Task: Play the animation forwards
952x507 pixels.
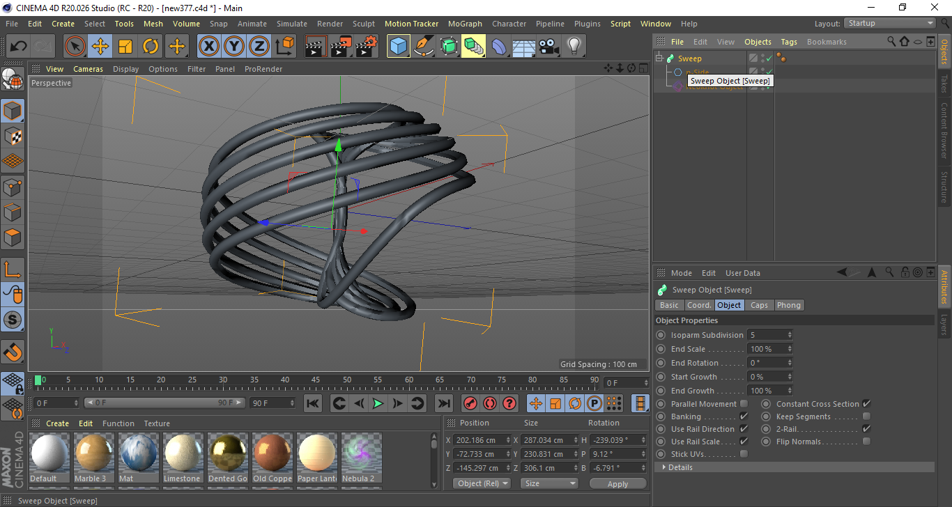Action: 378,403
